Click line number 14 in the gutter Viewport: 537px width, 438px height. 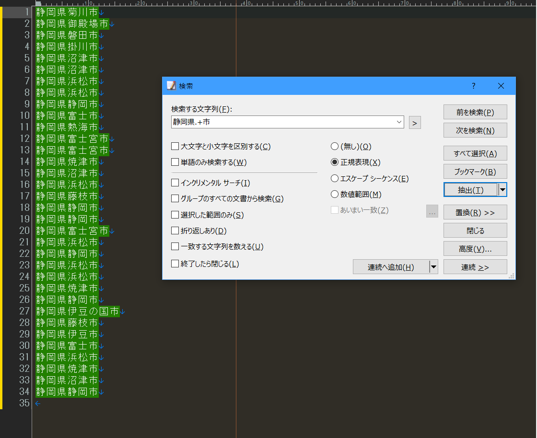[24, 161]
